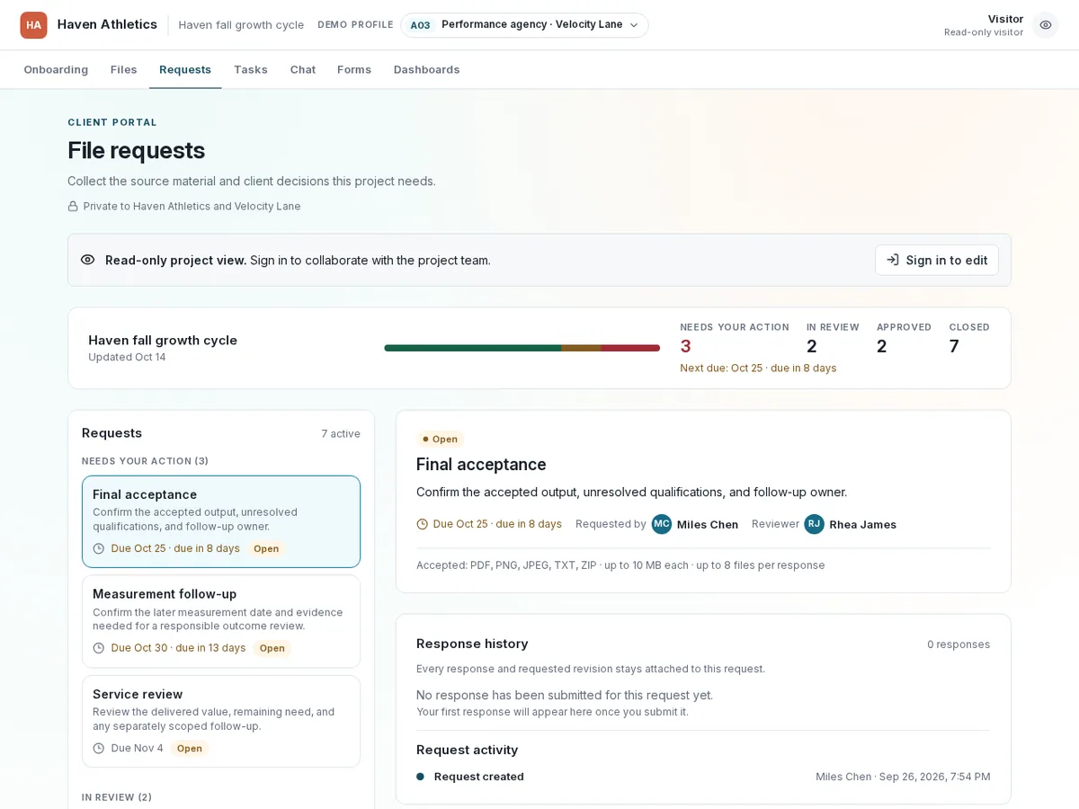The image size is (1079, 809).
Task: Click the Open status badge above Final acceptance title
Action: (440, 440)
